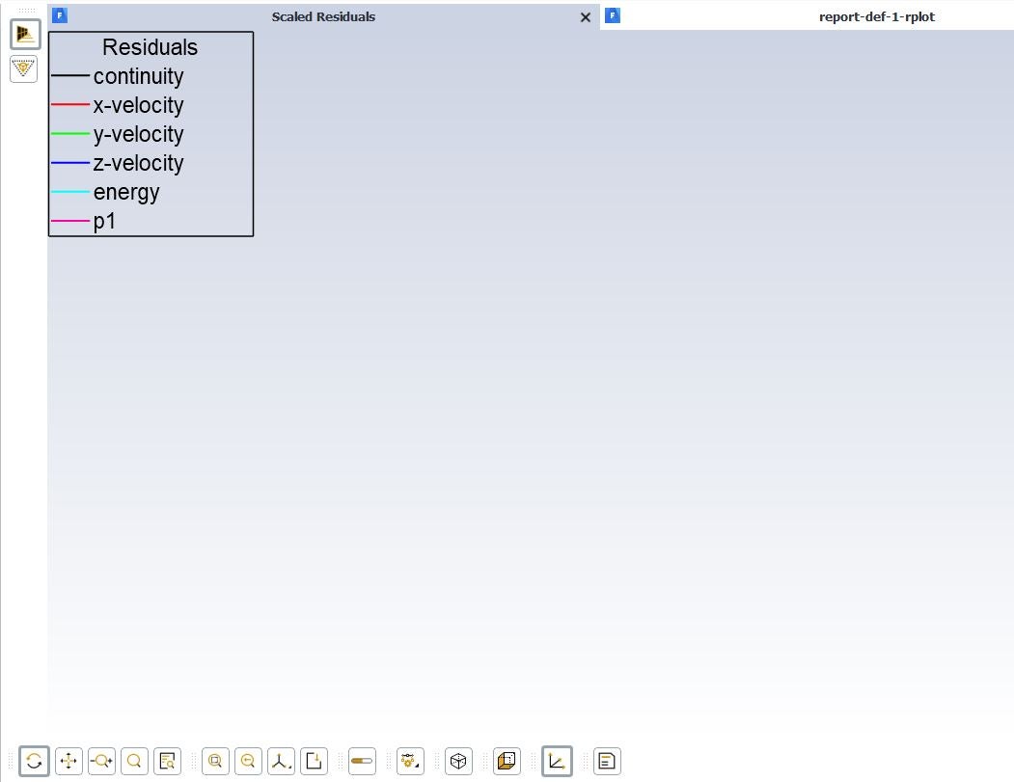Image resolution: width=1014 pixels, height=782 pixels.
Task: Click Fluent icon on Scaled Residuals tab
Action: point(60,15)
